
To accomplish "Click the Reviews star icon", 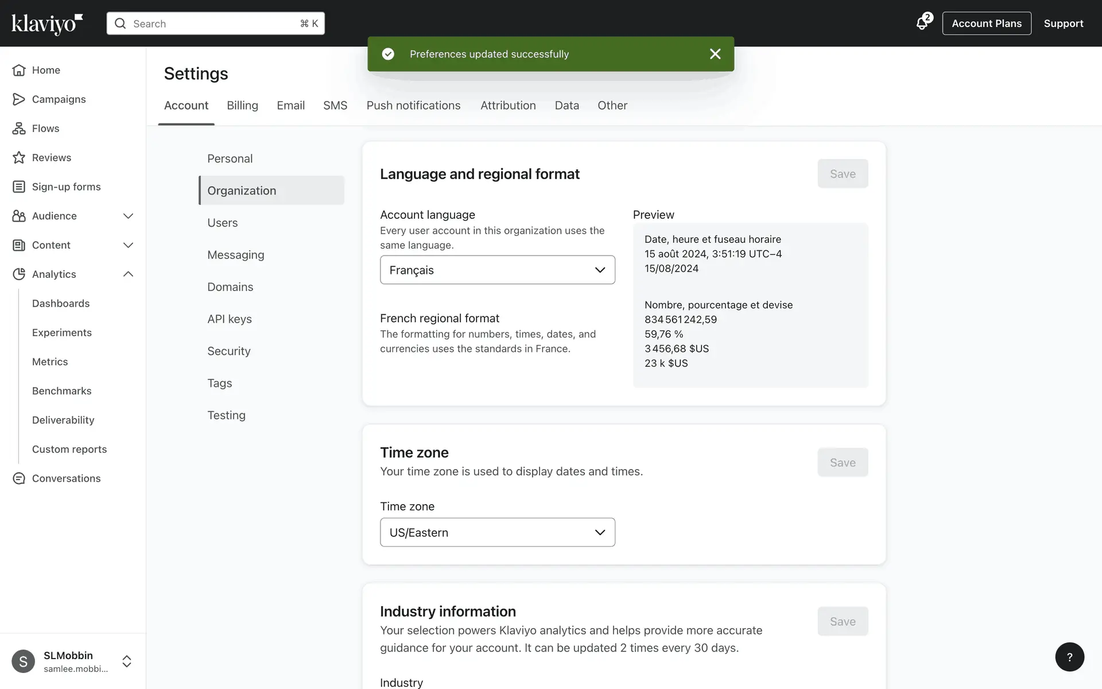I will [19, 157].
